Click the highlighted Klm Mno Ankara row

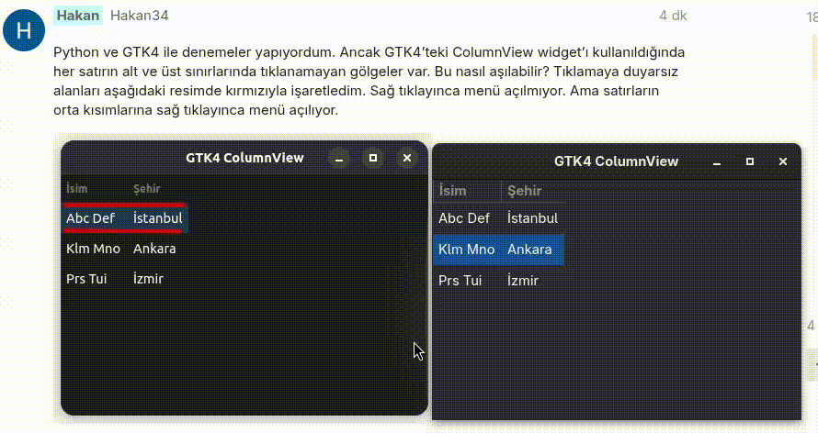[497, 250]
